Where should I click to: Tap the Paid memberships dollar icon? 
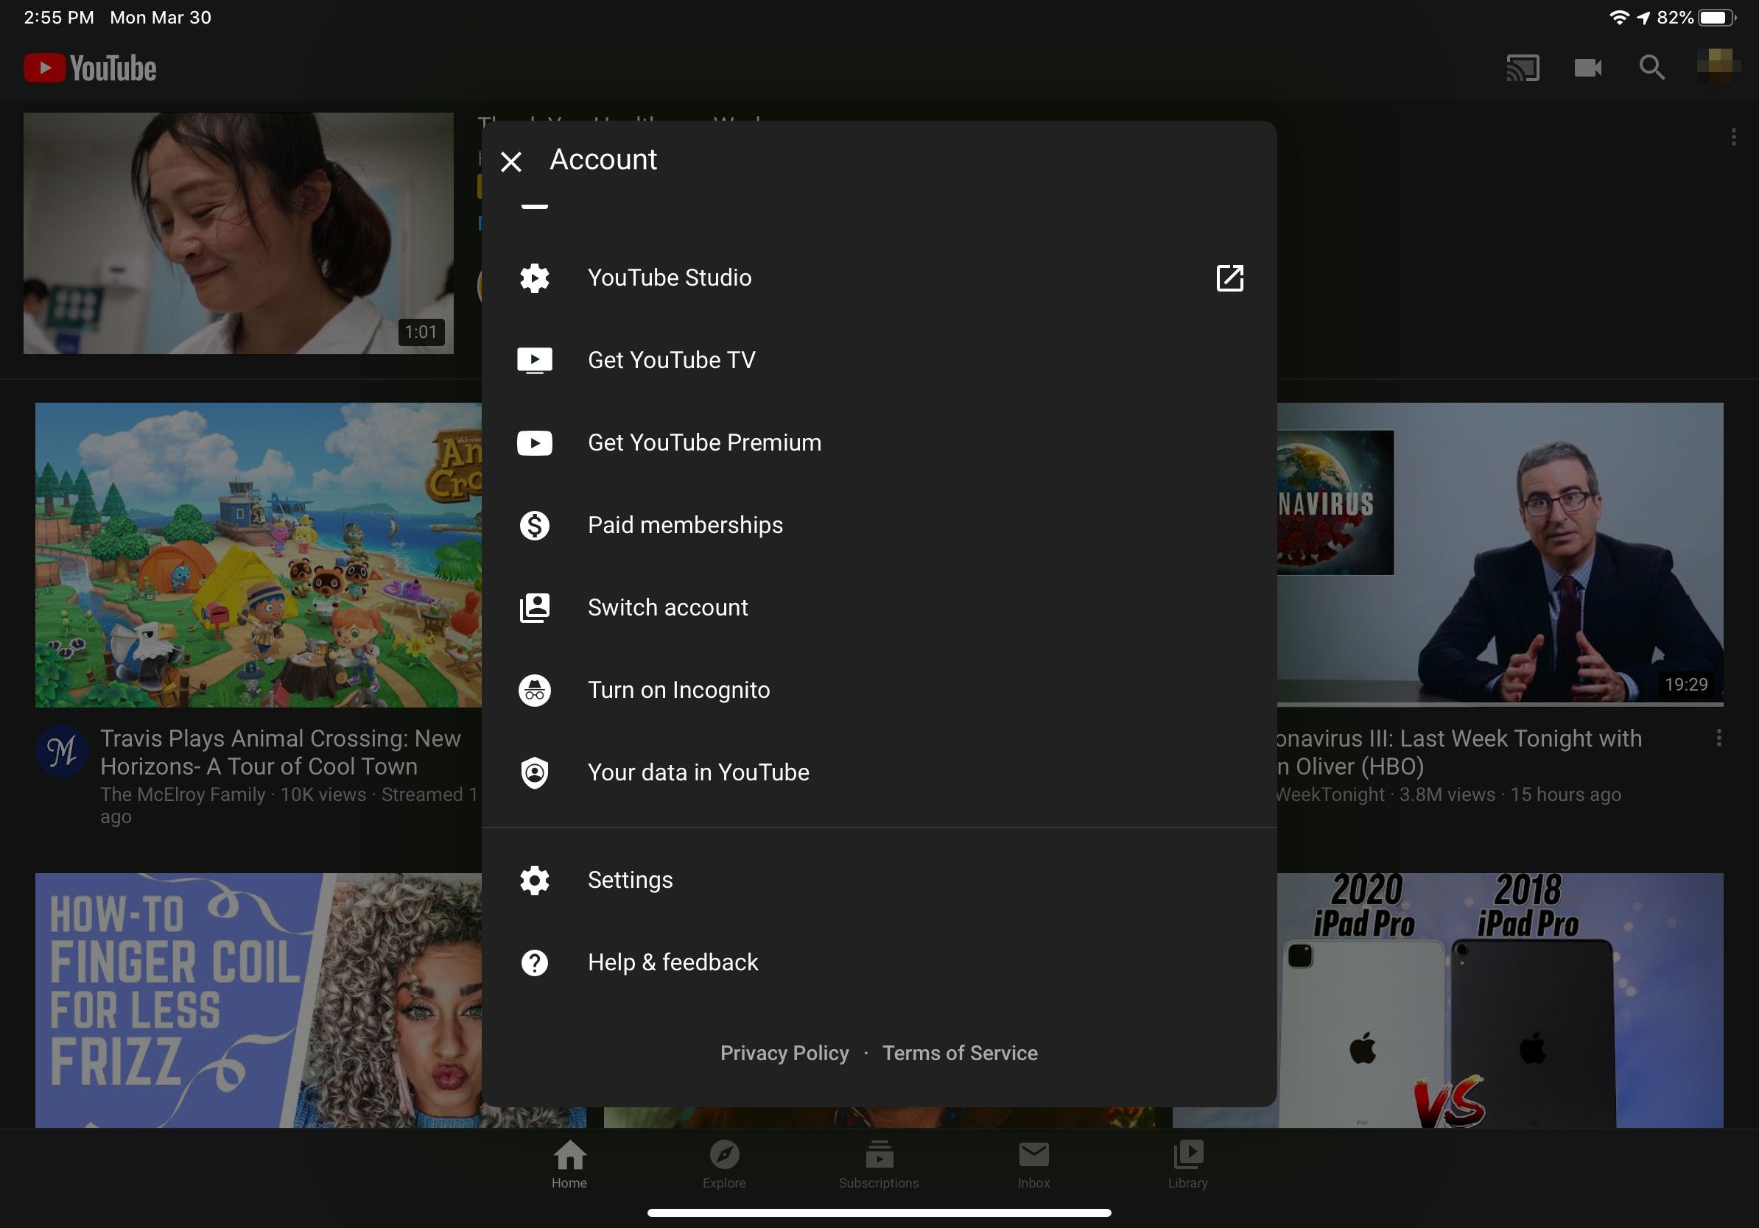tap(534, 525)
